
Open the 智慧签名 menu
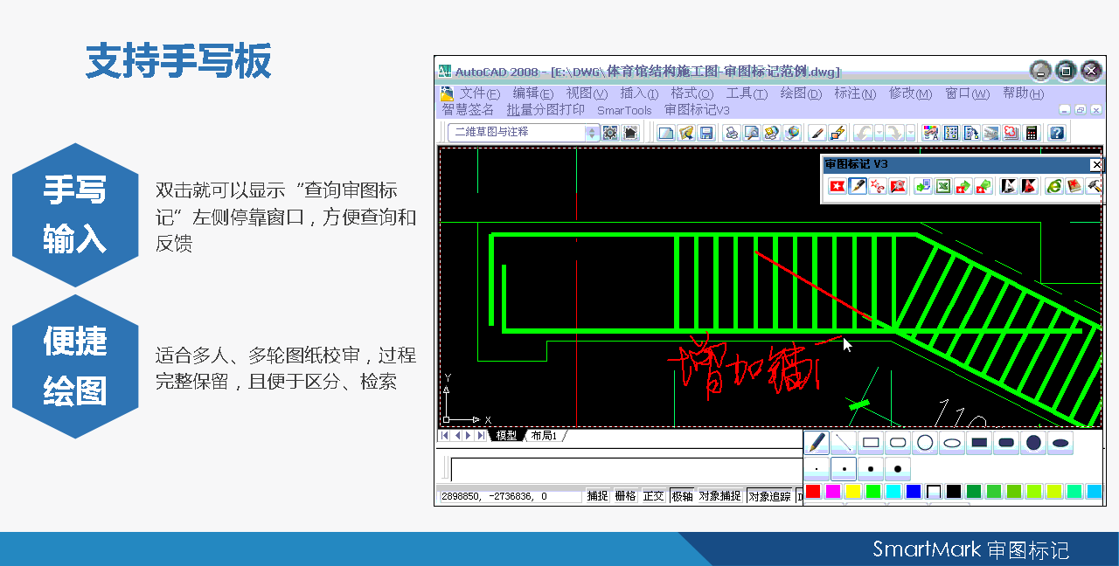pos(468,110)
